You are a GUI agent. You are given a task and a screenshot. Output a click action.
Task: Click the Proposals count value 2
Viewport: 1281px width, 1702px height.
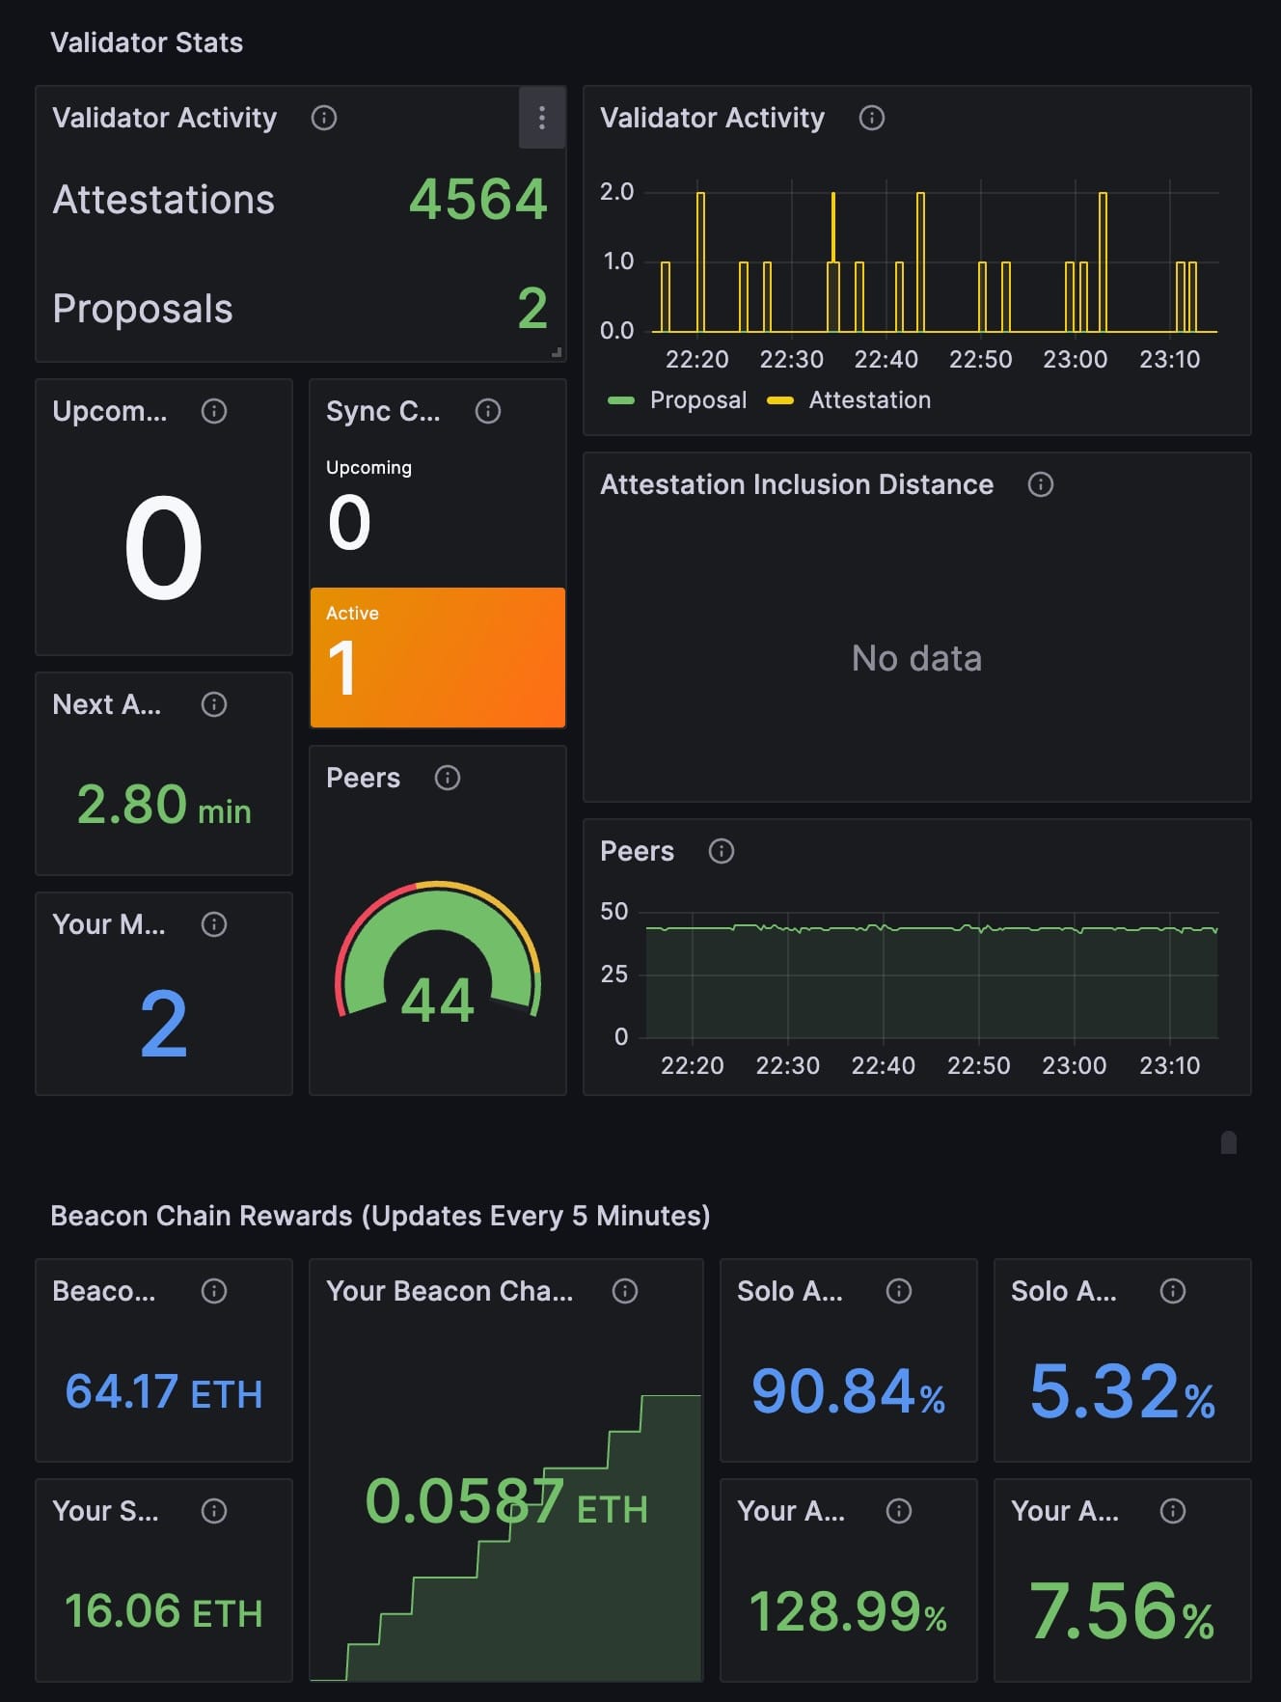(531, 309)
